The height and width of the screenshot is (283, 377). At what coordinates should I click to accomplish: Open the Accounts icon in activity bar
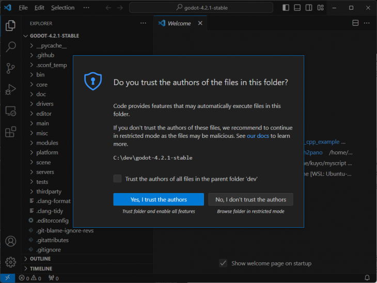click(10, 241)
